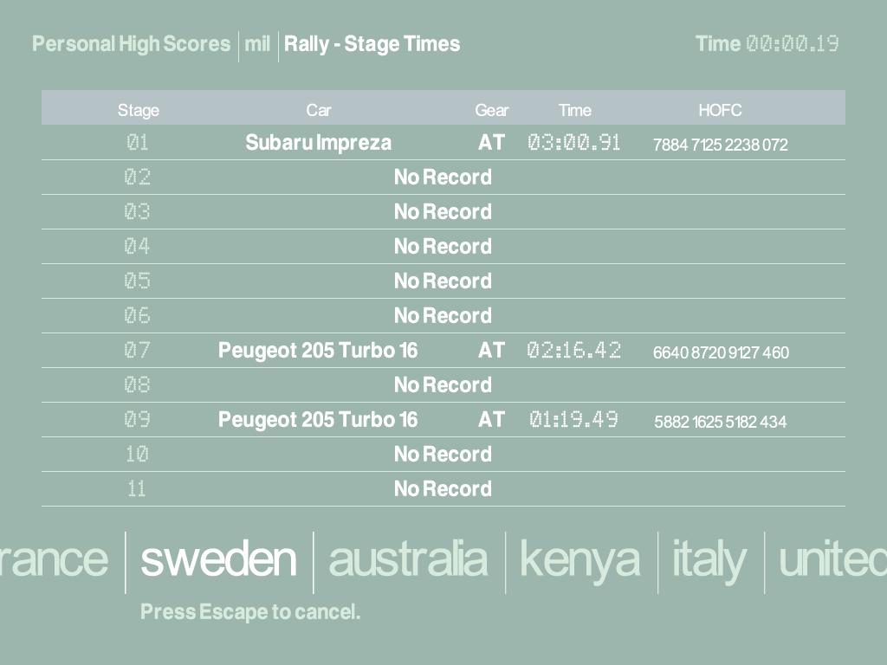Click the HOFC column header

(720, 110)
